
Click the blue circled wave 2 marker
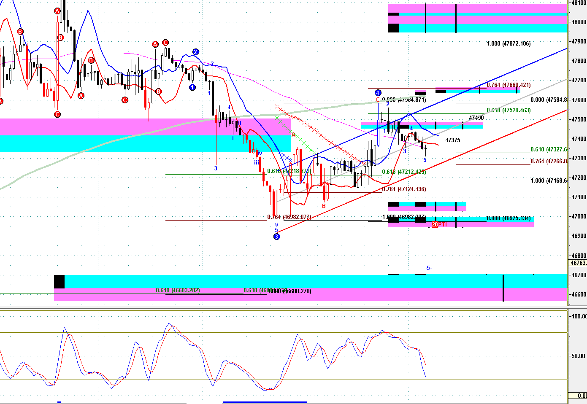coord(196,52)
